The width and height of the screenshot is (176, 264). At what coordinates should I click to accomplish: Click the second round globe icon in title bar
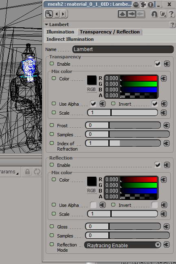click(143, 4)
